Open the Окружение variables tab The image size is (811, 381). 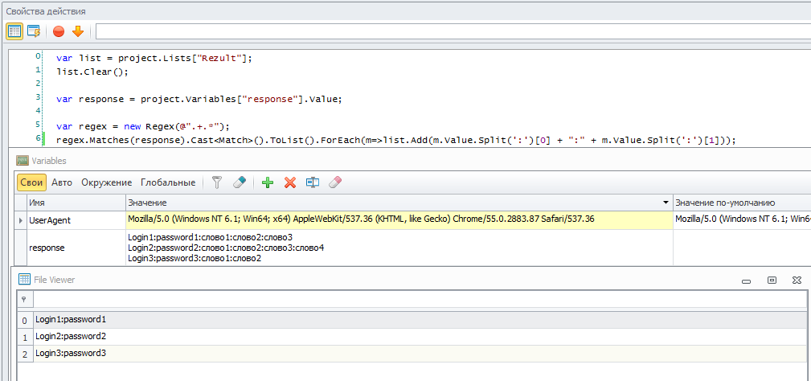(x=106, y=182)
